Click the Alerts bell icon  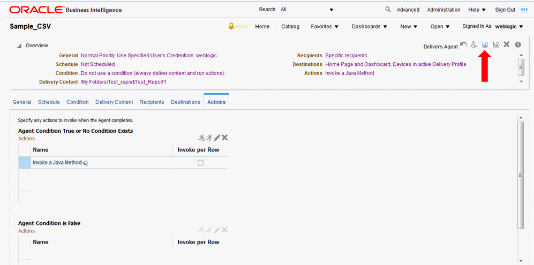[x=231, y=26]
